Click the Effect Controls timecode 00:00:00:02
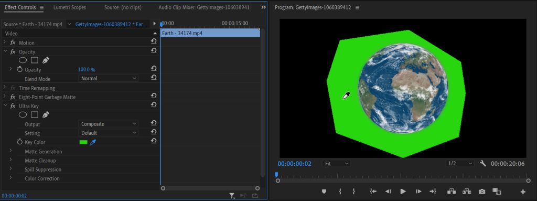The height and width of the screenshot is (201, 537). coord(14,196)
